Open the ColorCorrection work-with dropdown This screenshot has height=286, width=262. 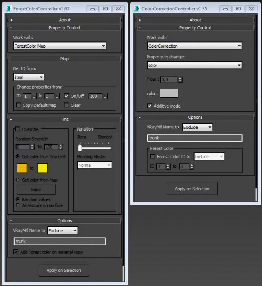click(x=194, y=46)
